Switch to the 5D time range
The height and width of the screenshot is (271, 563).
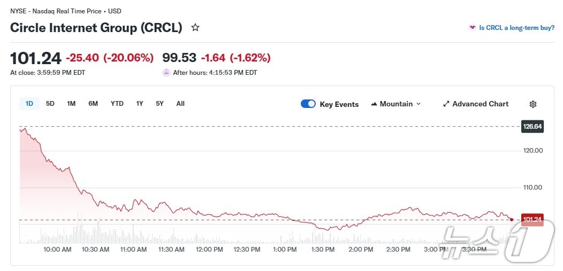(50, 104)
